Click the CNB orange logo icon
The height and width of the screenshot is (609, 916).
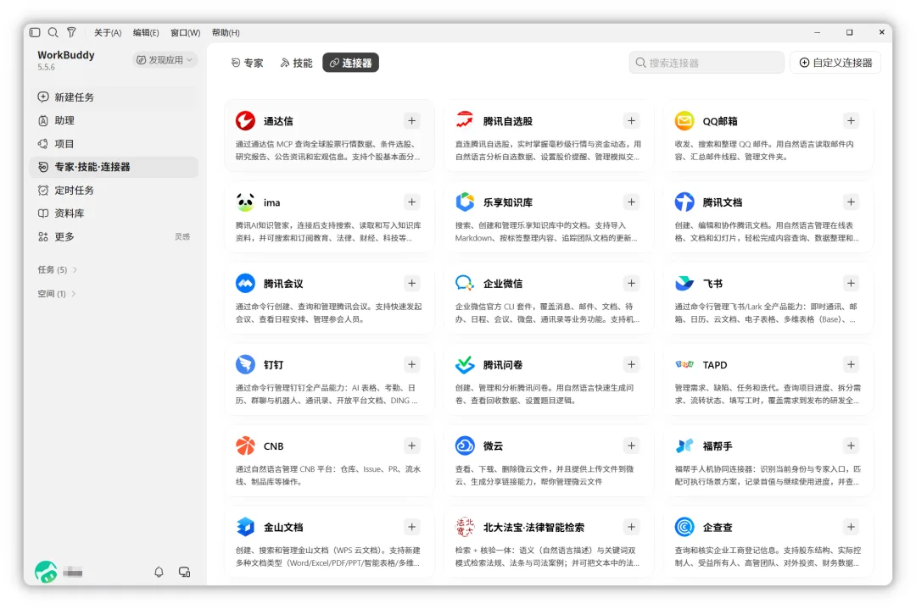coord(245,446)
